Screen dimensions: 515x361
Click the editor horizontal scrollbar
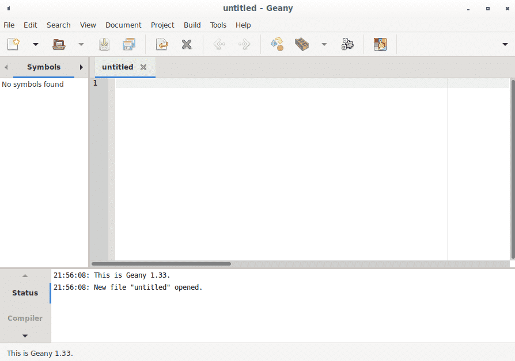[x=161, y=264]
